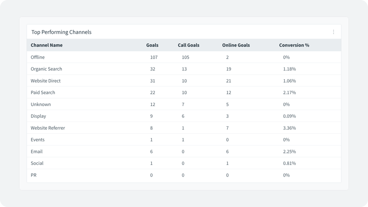Screen dimensions: 368x207
Task: Select the Website Direct channel name
Action: [45, 81]
